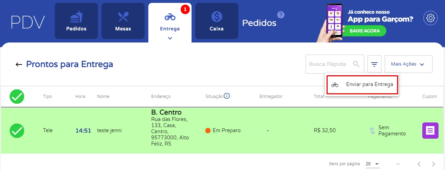Click the Situação info icon
The width and height of the screenshot is (445, 170).
[227, 96]
